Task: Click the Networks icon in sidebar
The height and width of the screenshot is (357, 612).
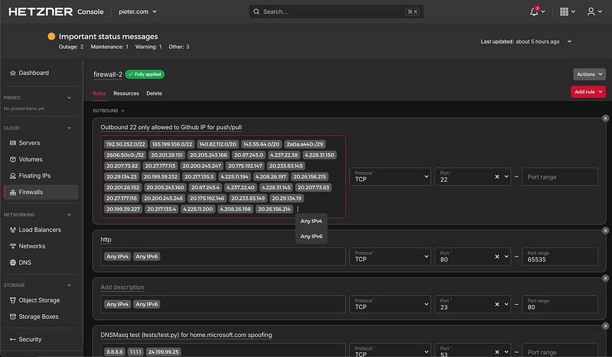Action: [x=13, y=246]
